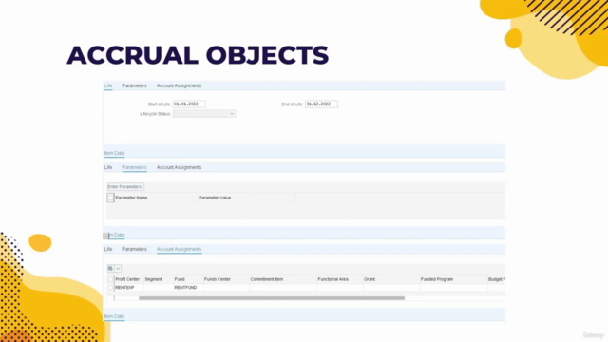Open Parameters tab above the Start of Life field
This screenshot has width=608, height=342.
click(x=134, y=85)
